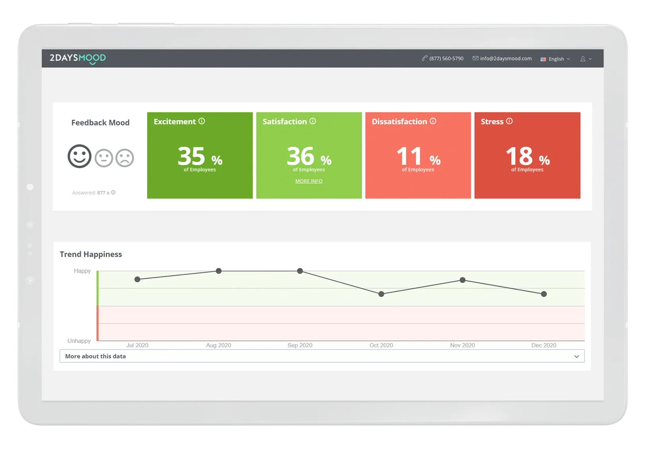Screen dimensions: 646x449
Task: Click the info icon beside Dissatisfaction
Action: pyautogui.click(x=433, y=121)
